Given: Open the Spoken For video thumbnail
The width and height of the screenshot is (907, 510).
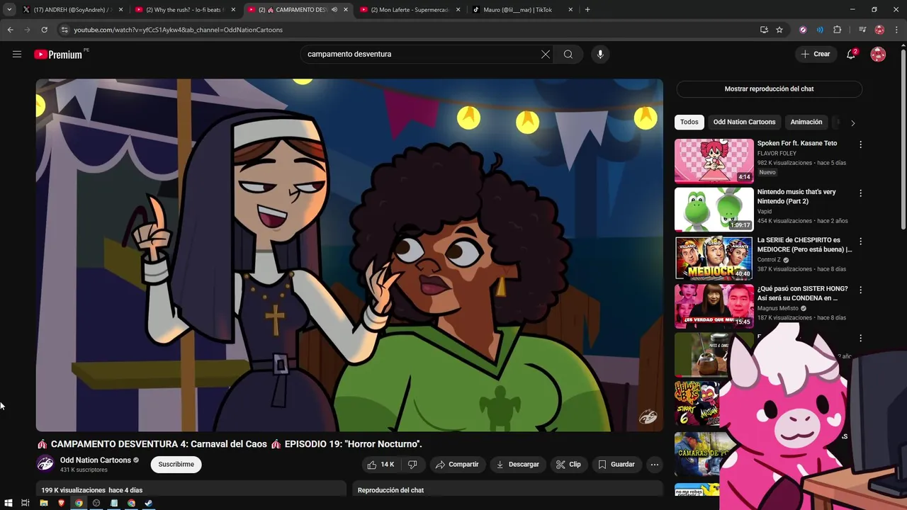Looking at the screenshot, I should 714,161.
